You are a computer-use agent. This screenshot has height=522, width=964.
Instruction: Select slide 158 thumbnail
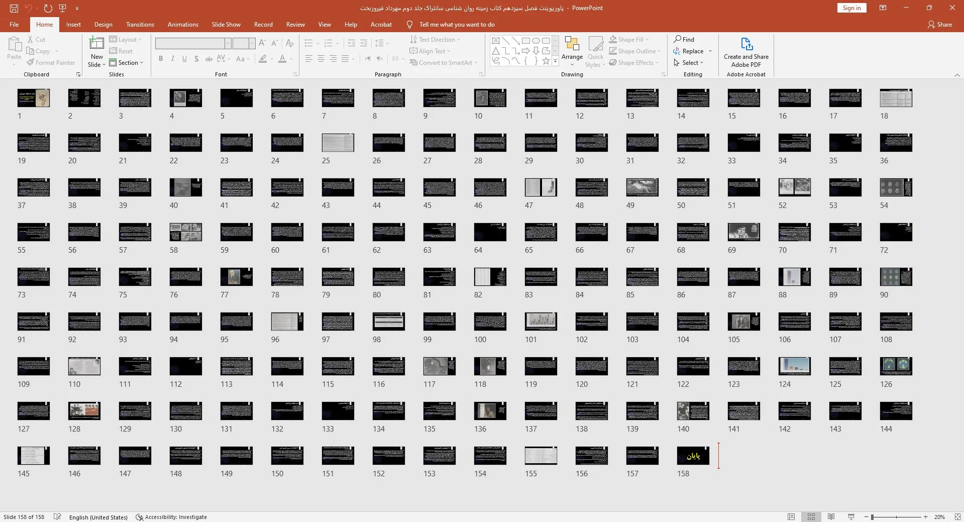[x=693, y=456]
